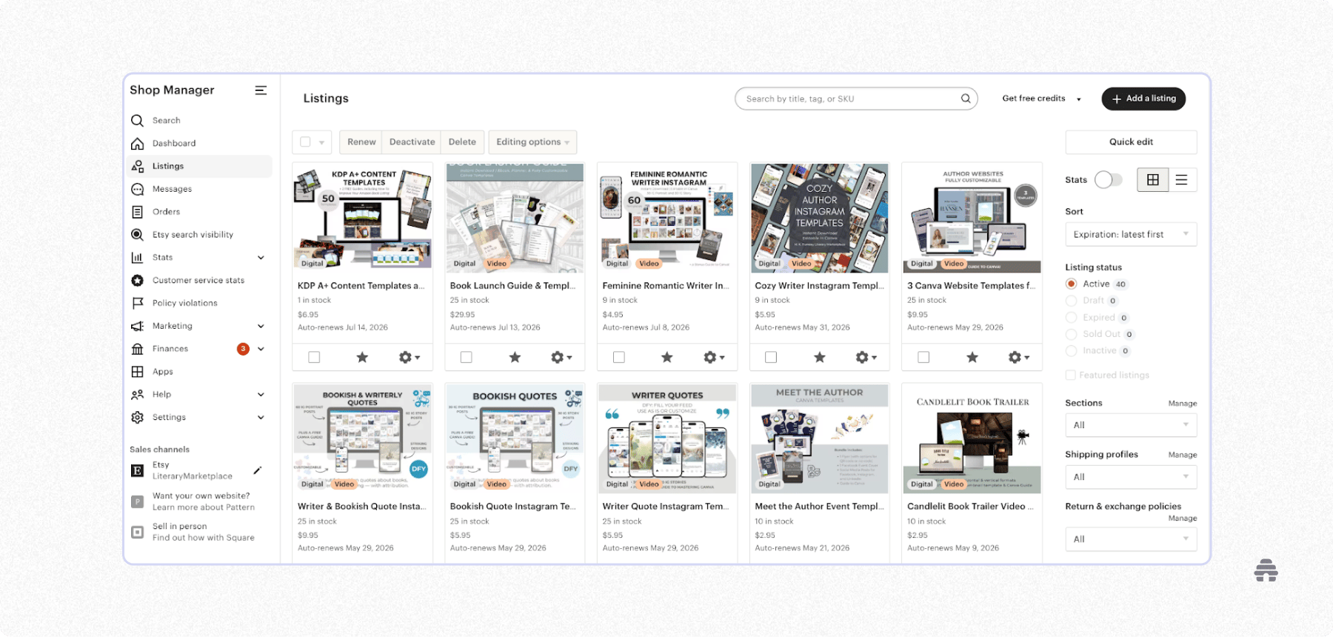Feature the Book Launch Guide listing star
Viewport: 1333px width, 637px height.
tap(515, 358)
